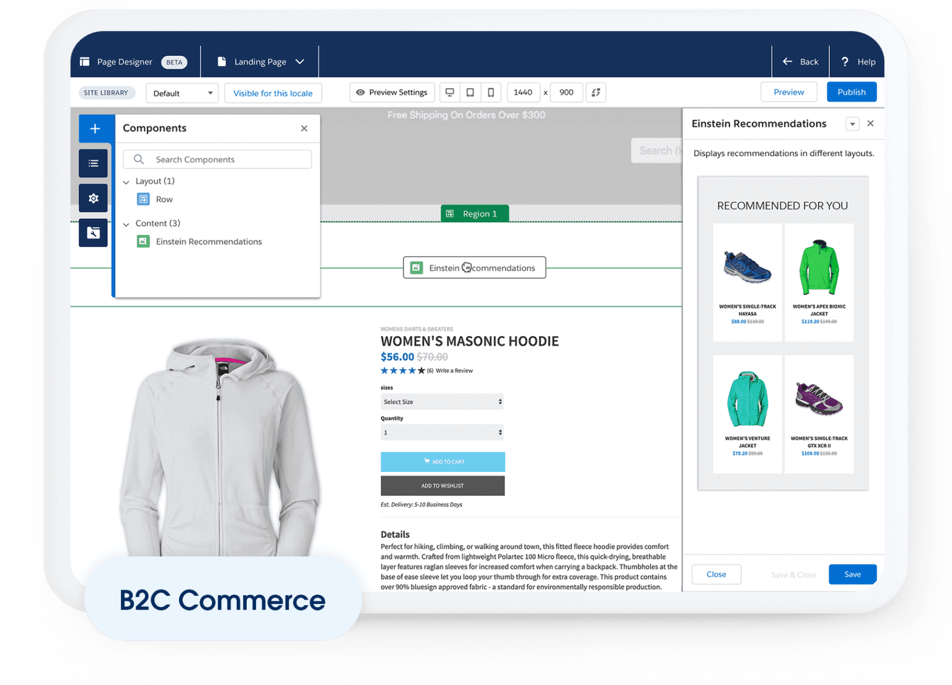Close the Einstein Recommendations panel
The width and height of the screenshot is (952, 685).
coord(870,124)
